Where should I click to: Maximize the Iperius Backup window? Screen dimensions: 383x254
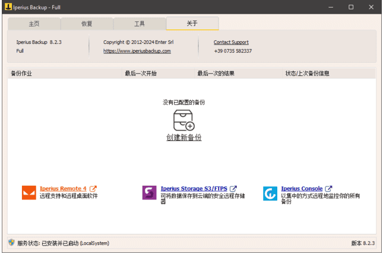point(351,7)
